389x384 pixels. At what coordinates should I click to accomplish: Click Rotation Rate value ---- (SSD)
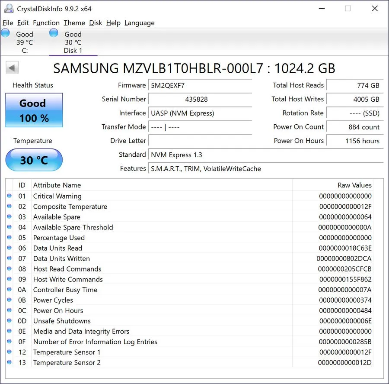[355, 113]
